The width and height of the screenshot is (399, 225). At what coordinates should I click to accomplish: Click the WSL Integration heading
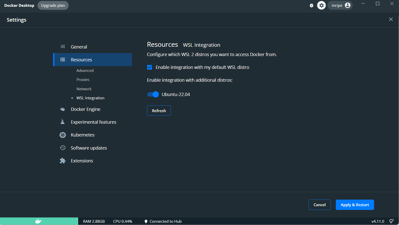tap(201, 45)
